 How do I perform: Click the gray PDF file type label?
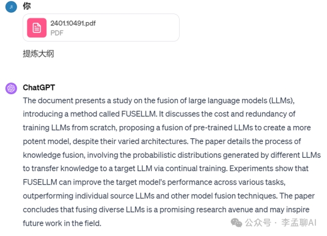pos(57,33)
